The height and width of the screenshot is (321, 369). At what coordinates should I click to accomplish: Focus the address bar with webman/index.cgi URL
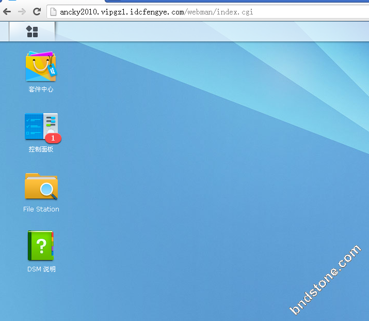208,12
